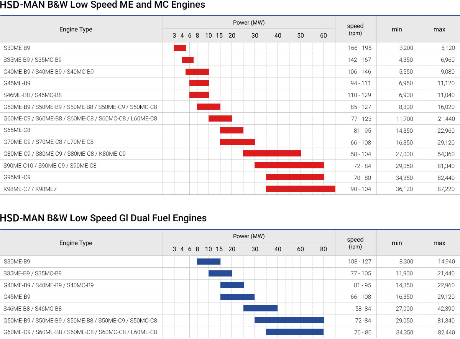Click max power value '9,080'

(448, 72)
